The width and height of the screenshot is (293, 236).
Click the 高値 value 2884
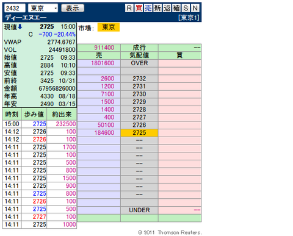pos(47,65)
